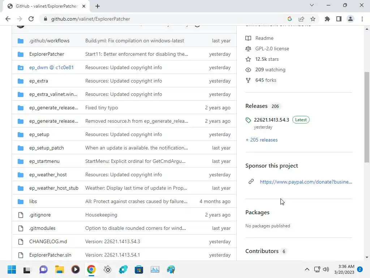Open 'Fixed tiny typo' commit message

pyautogui.click(x=102, y=108)
